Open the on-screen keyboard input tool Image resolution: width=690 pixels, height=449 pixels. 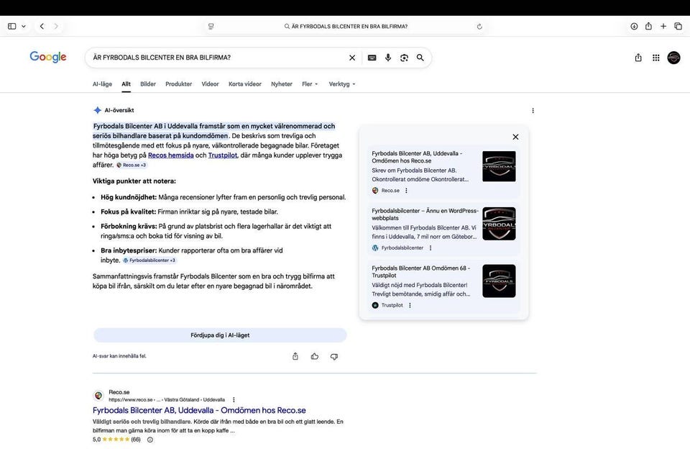click(372, 58)
